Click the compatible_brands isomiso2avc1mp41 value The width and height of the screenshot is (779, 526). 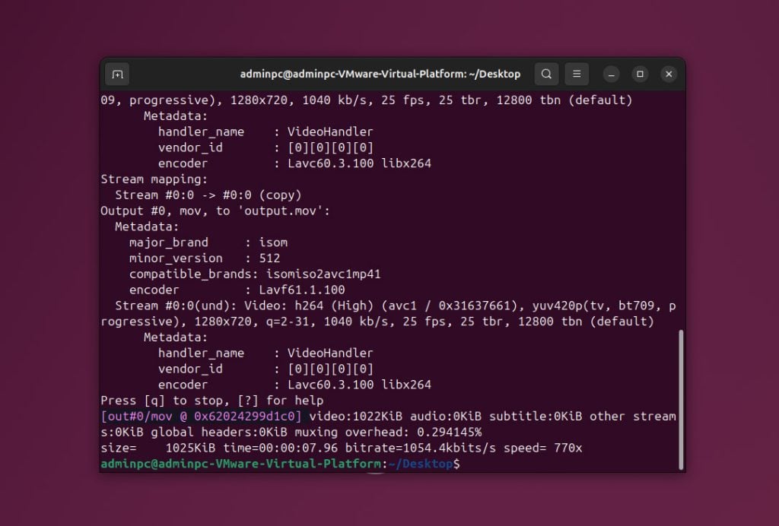click(x=323, y=274)
